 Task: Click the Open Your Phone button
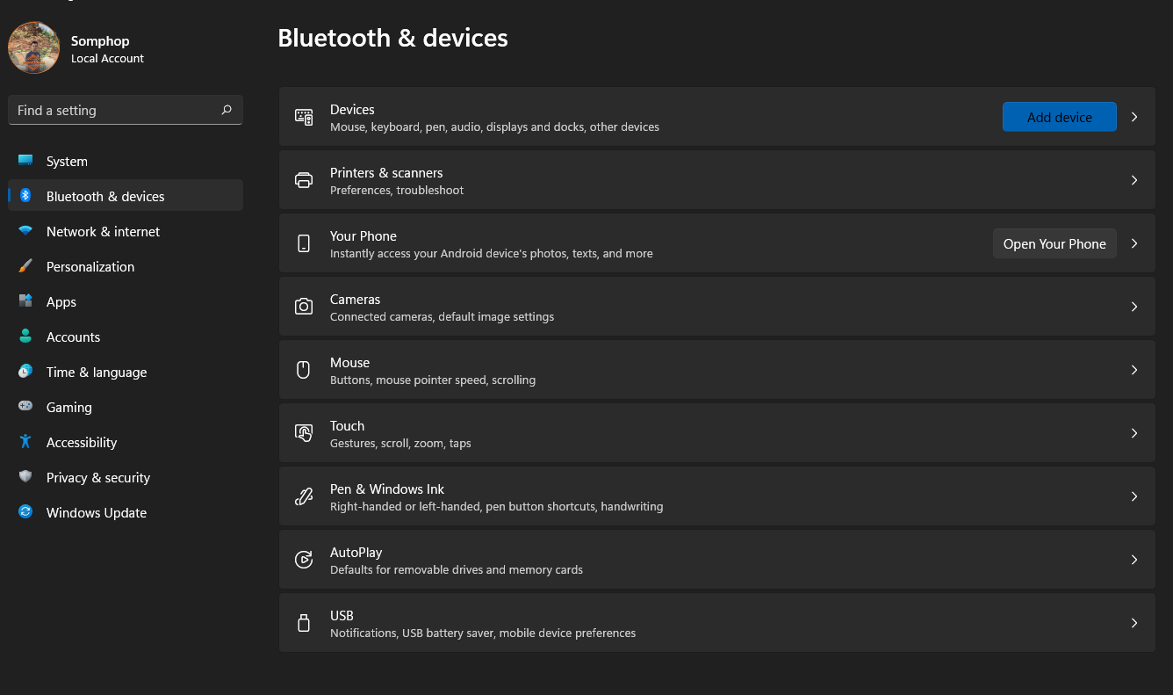coord(1054,243)
